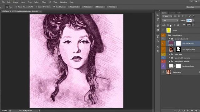200x112 pixels.
Task: Hide the background color layer
Action: 163,66
